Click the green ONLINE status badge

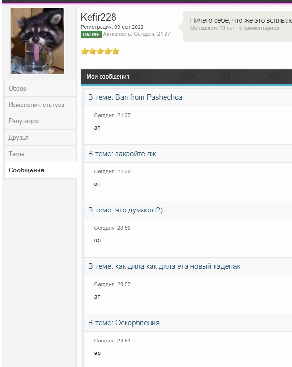coord(91,34)
